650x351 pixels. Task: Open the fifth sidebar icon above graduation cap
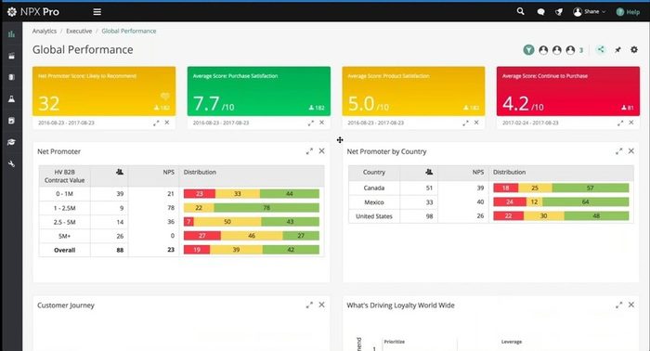(x=11, y=121)
